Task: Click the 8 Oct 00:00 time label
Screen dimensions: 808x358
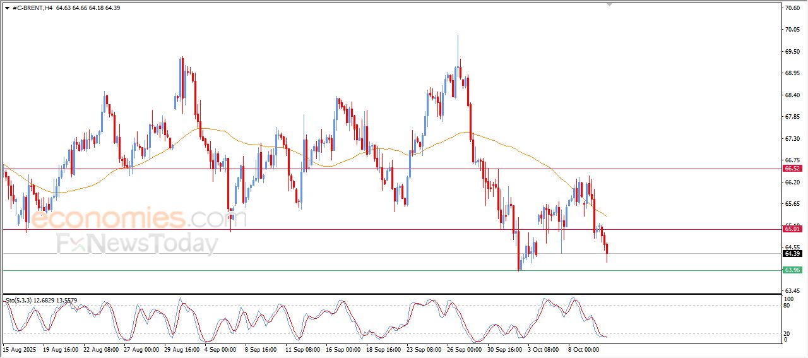Action: point(585,349)
